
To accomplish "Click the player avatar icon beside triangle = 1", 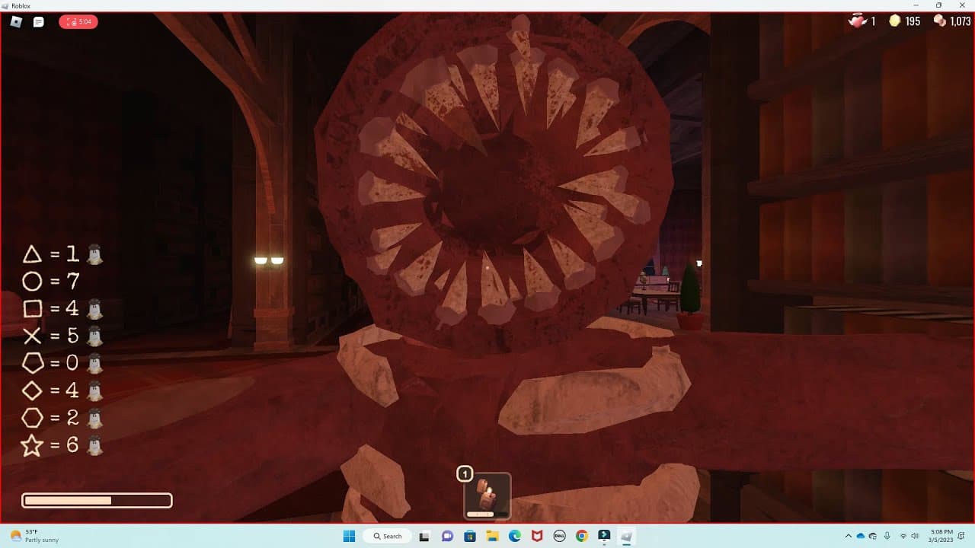I will (x=94, y=254).
